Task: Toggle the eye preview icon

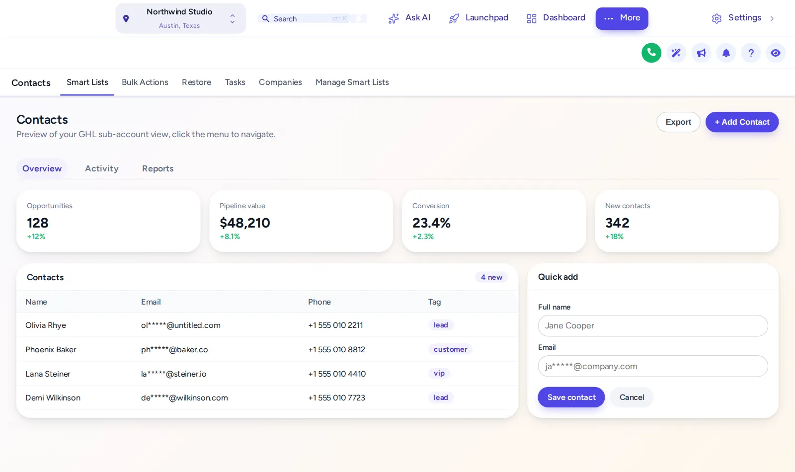Action: click(x=776, y=53)
